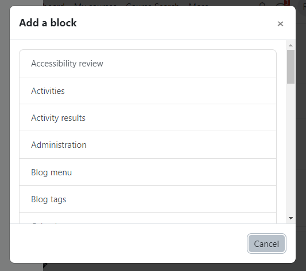Choose the Activity results block
This screenshot has height=271, width=306.
click(x=148, y=118)
